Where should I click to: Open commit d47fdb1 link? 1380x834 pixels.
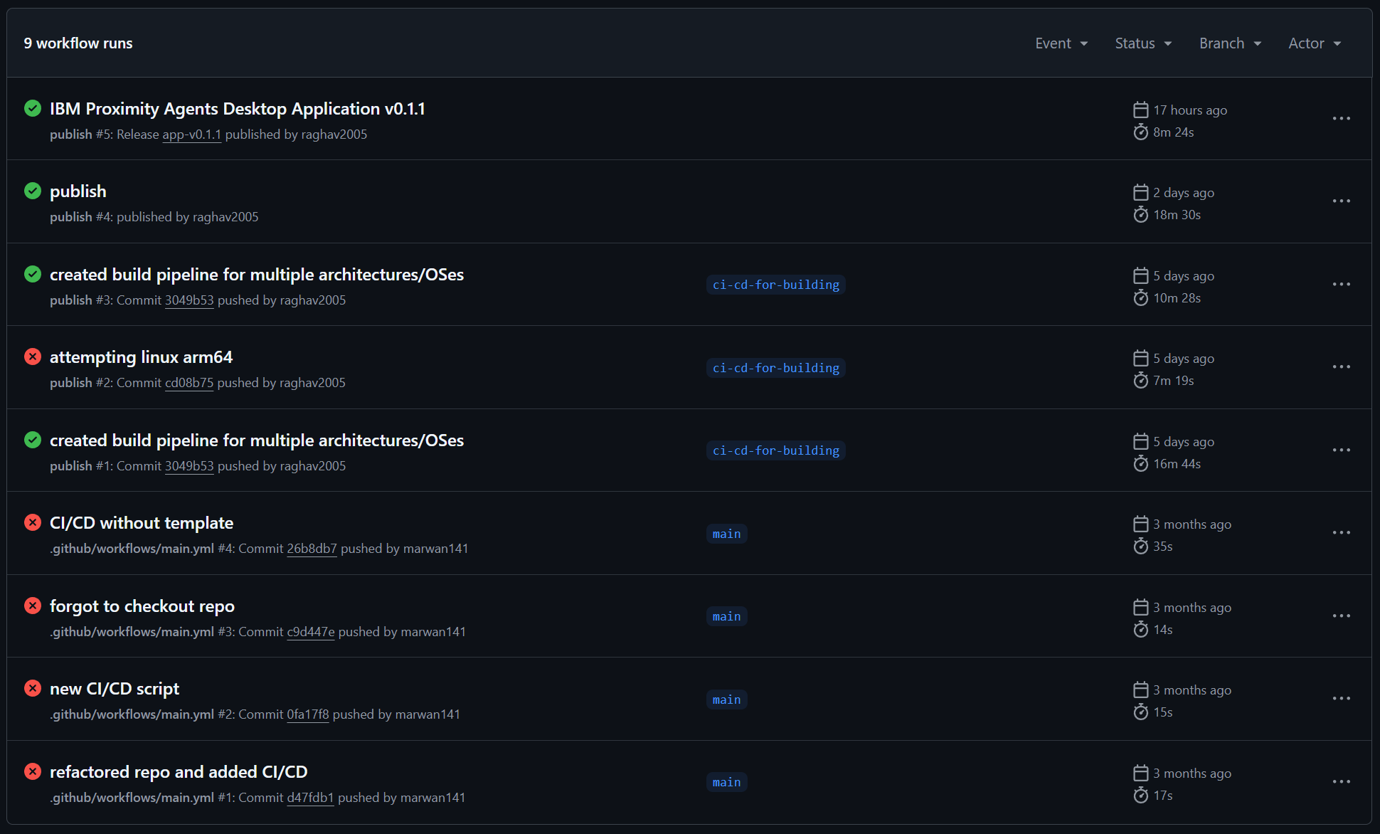coord(310,798)
